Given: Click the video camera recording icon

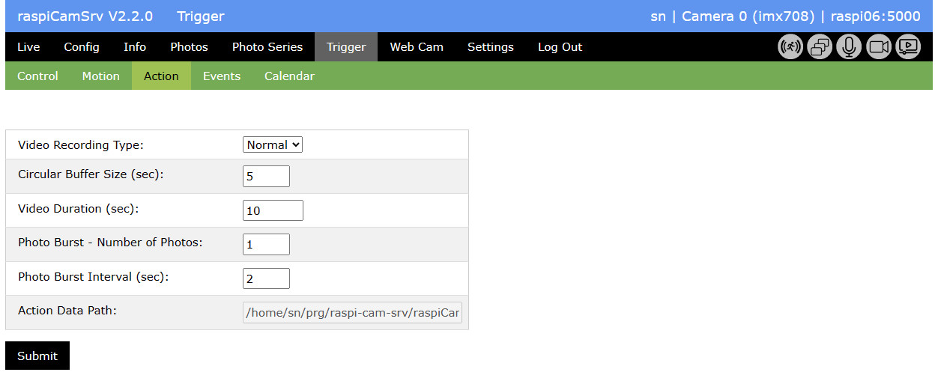Looking at the screenshot, I should tap(879, 47).
